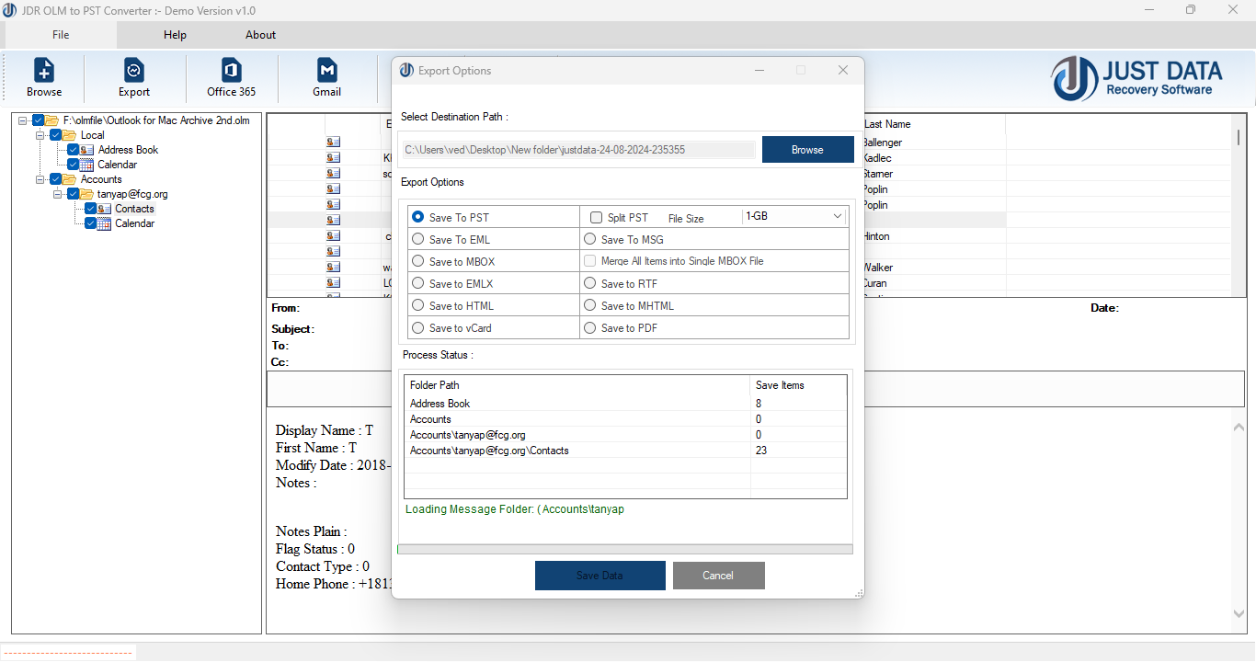Image resolution: width=1256 pixels, height=662 pixels.
Task: Click the Last Name column header
Action: click(932, 124)
